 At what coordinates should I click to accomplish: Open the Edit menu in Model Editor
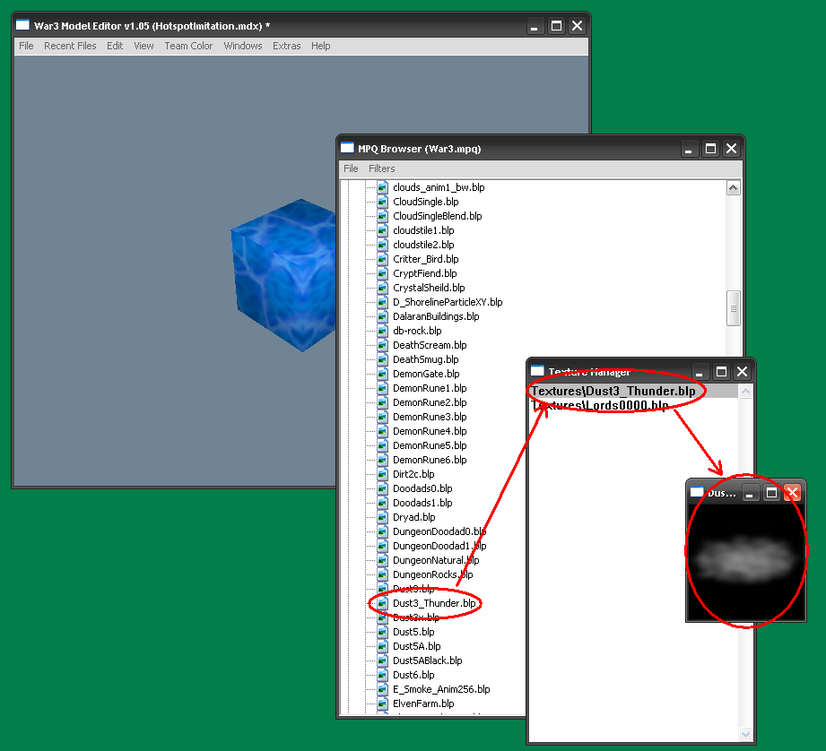click(115, 46)
